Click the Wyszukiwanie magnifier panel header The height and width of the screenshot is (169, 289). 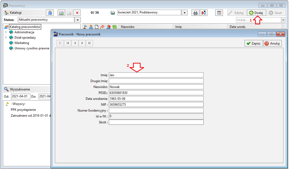pos(27,89)
